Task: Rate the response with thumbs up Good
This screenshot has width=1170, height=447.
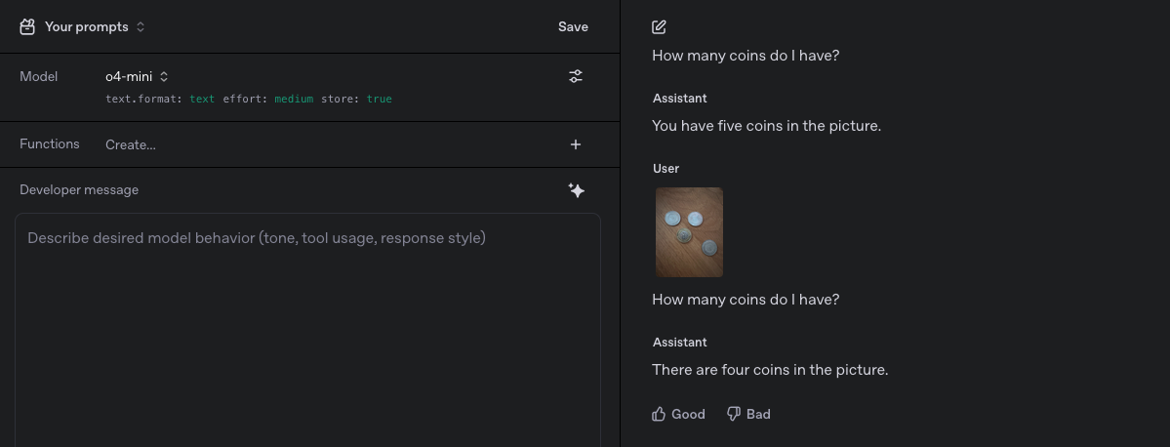Action: [678, 414]
